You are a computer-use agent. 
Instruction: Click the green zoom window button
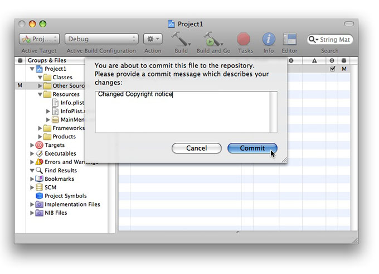pyautogui.click(x=43, y=24)
